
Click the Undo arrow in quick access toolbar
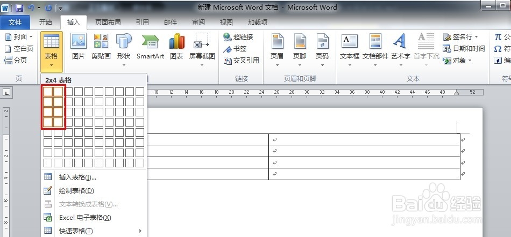(x=31, y=7)
